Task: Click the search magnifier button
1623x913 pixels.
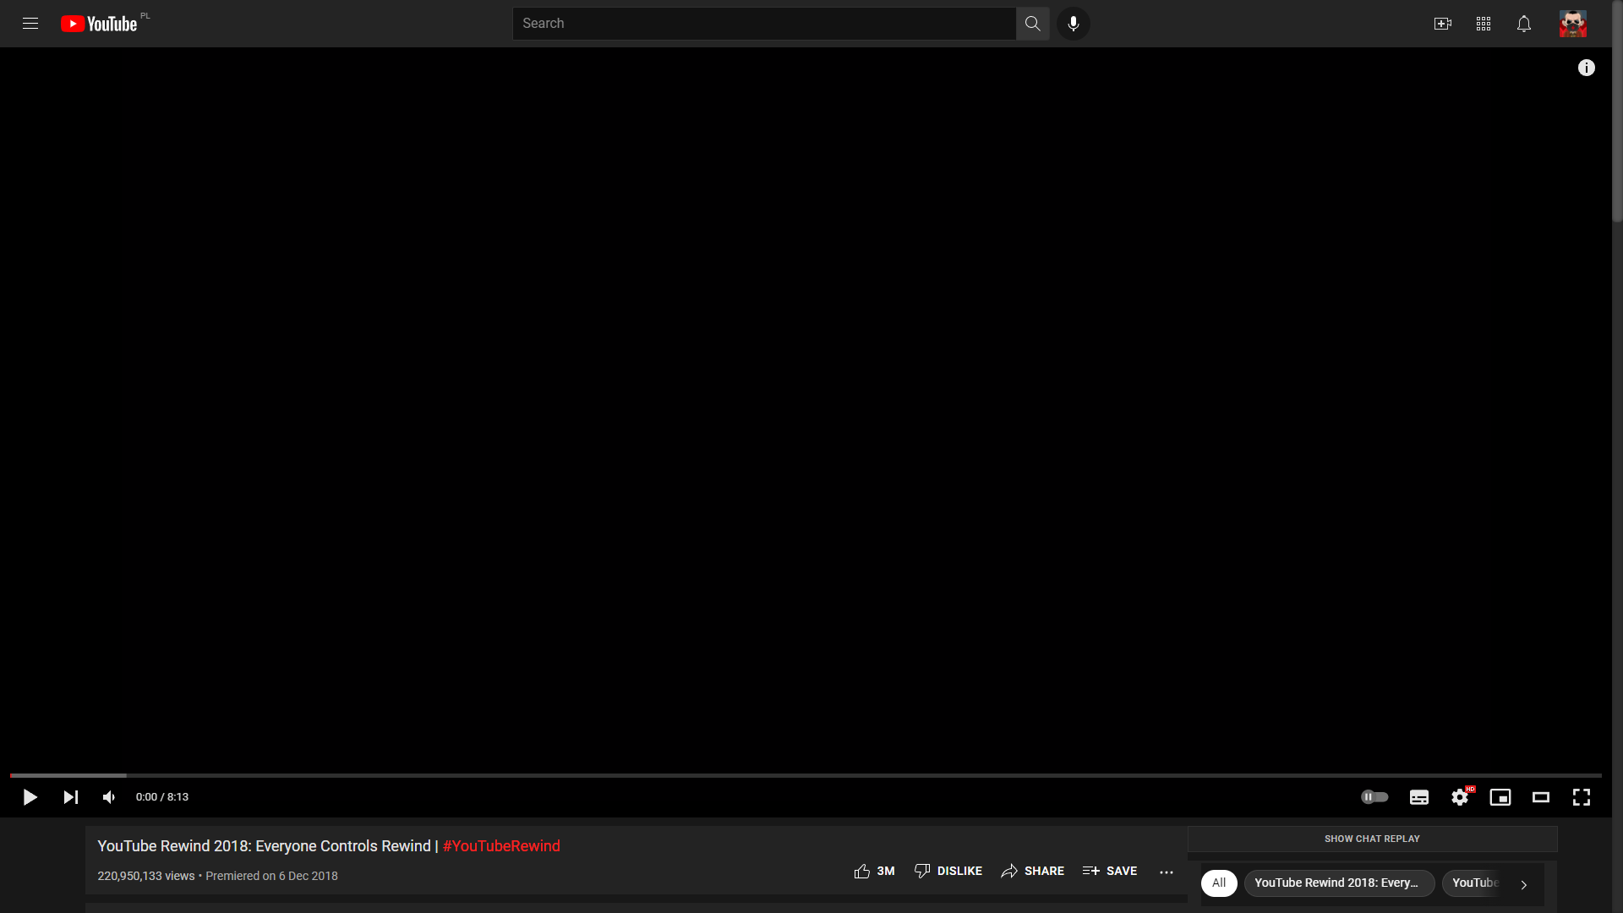Action: [x=1032, y=24]
